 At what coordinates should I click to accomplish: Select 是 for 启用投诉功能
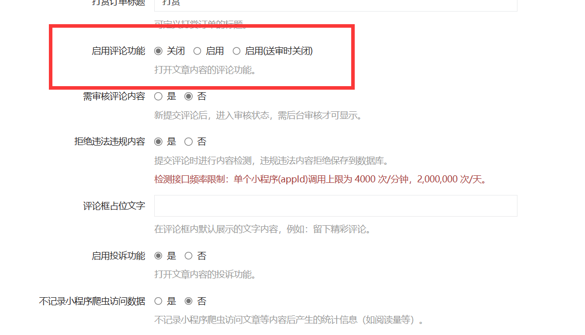tap(158, 255)
